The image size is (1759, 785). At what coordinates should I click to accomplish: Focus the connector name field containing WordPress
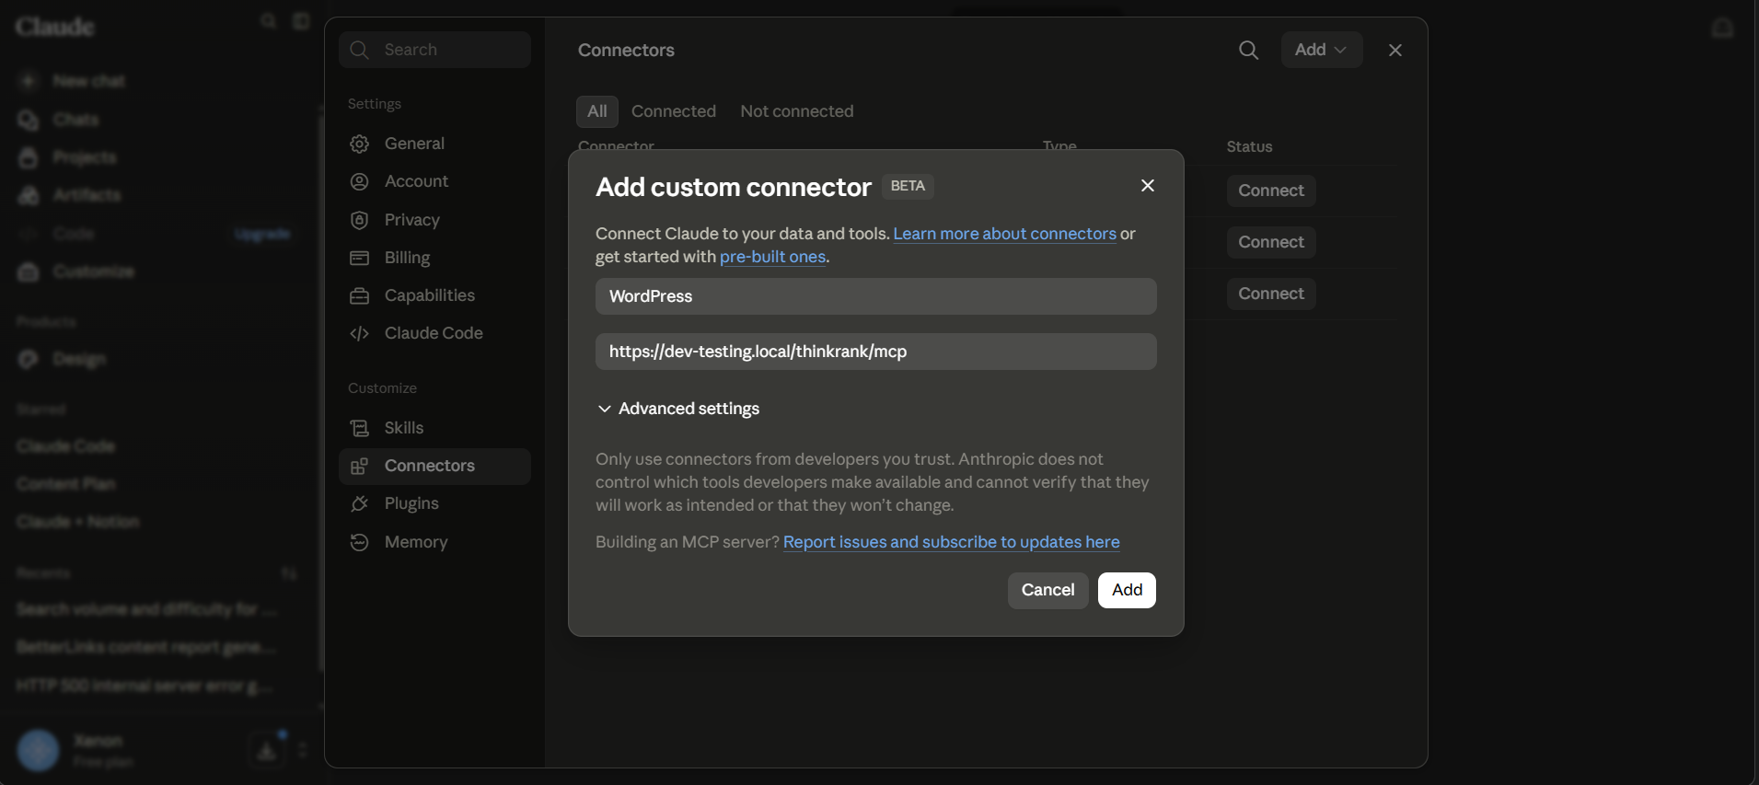876,296
